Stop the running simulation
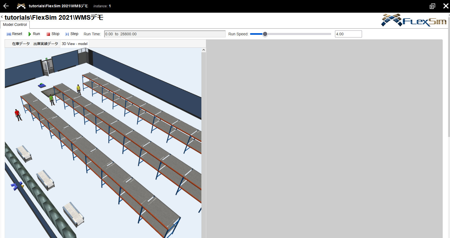Image resolution: width=450 pixels, height=238 pixels. (53, 34)
